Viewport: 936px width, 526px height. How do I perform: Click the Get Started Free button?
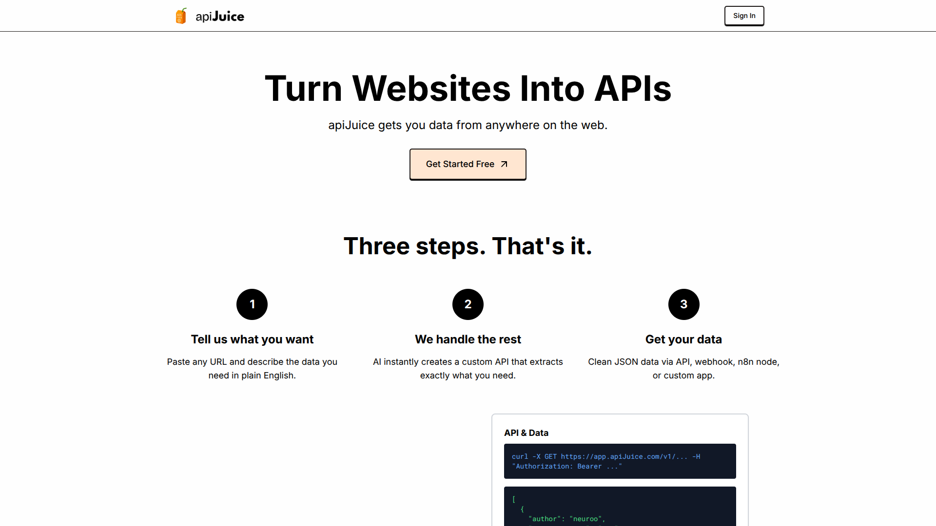467,164
